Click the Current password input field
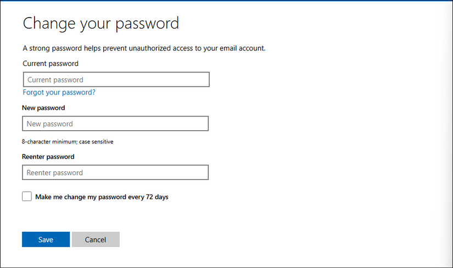Image resolution: width=453 pixels, height=268 pixels. [116, 80]
